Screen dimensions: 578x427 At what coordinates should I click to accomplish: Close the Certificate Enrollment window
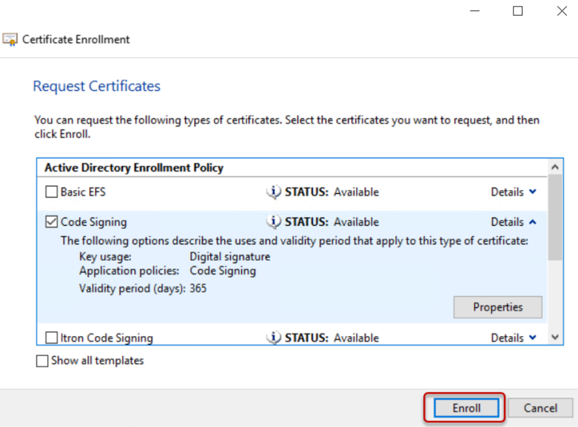click(562, 11)
